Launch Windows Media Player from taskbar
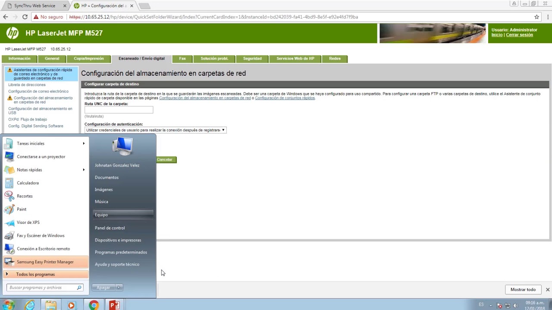 (x=72, y=305)
